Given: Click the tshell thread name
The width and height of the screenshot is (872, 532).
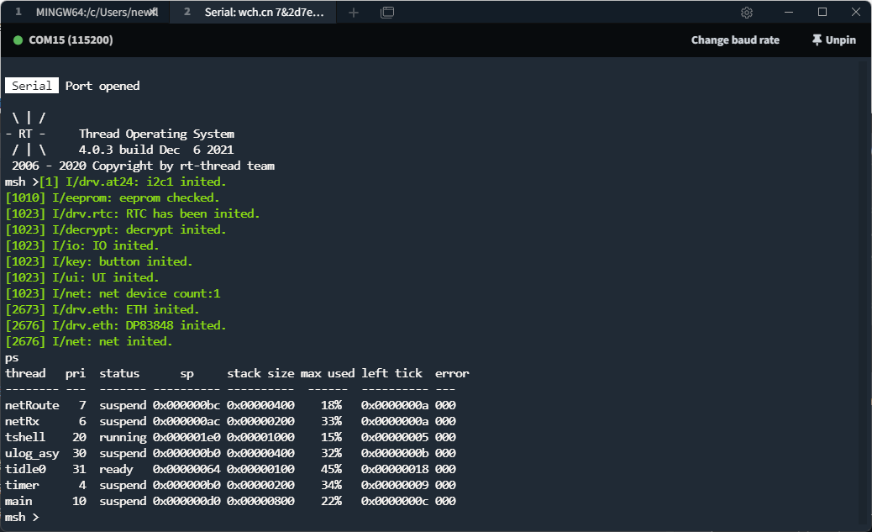Looking at the screenshot, I should pos(25,437).
